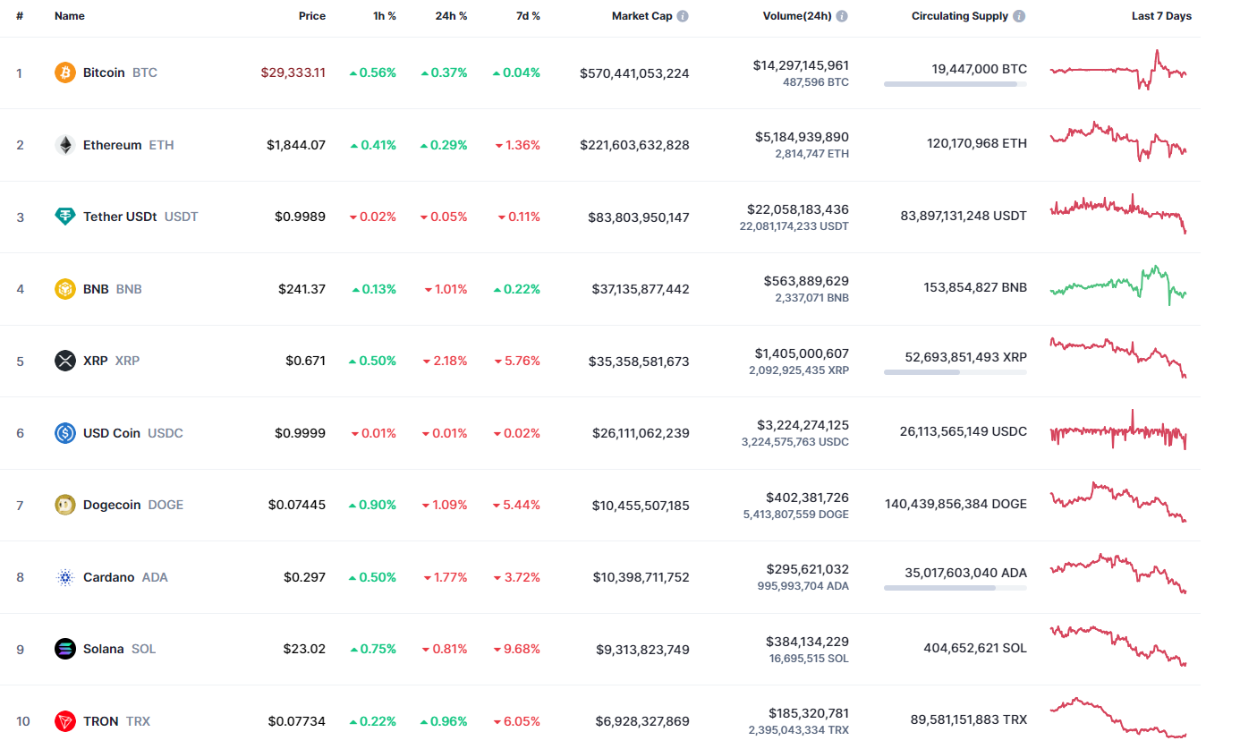Click the Ethereum ETH logo icon

[x=64, y=144]
